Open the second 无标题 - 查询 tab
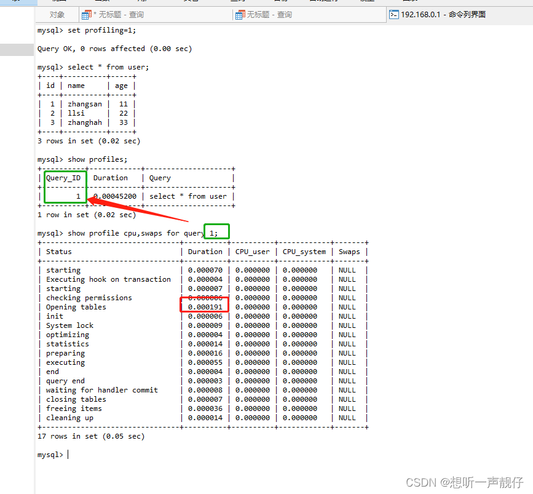The width and height of the screenshot is (533, 494). 269,15
